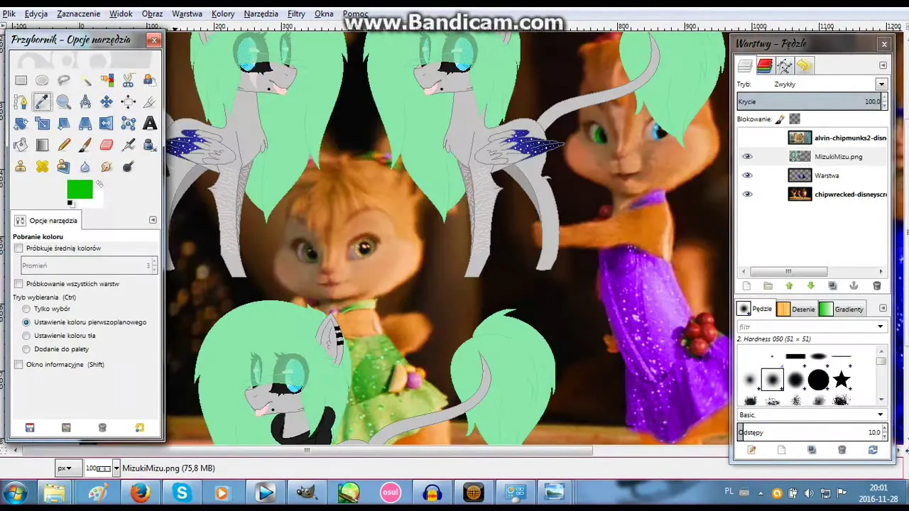Open the 'Filtry' menu
This screenshot has width=909, height=511.
point(296,13)
